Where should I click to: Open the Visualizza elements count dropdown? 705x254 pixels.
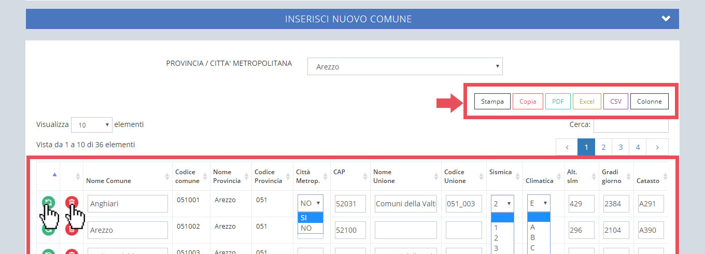pyautogui.click(x=92, y=125)
